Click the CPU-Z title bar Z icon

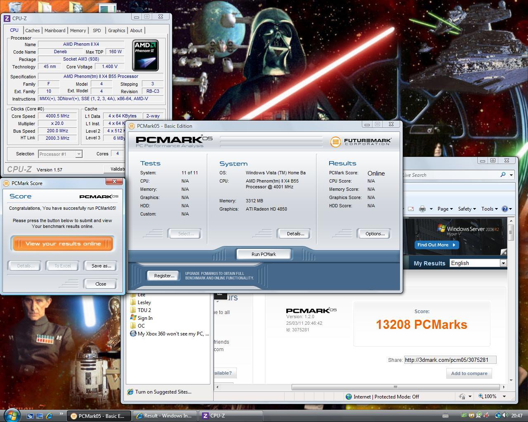click(x=7, y=18)
